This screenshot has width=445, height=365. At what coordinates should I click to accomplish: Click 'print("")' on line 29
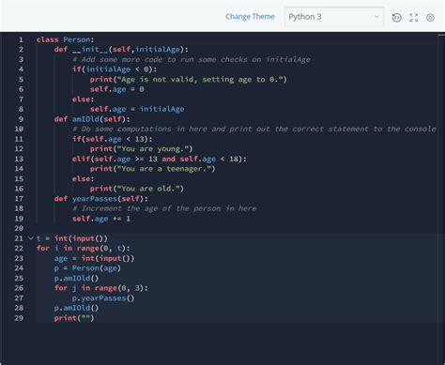pyautogui.click(x=74, y=318)
